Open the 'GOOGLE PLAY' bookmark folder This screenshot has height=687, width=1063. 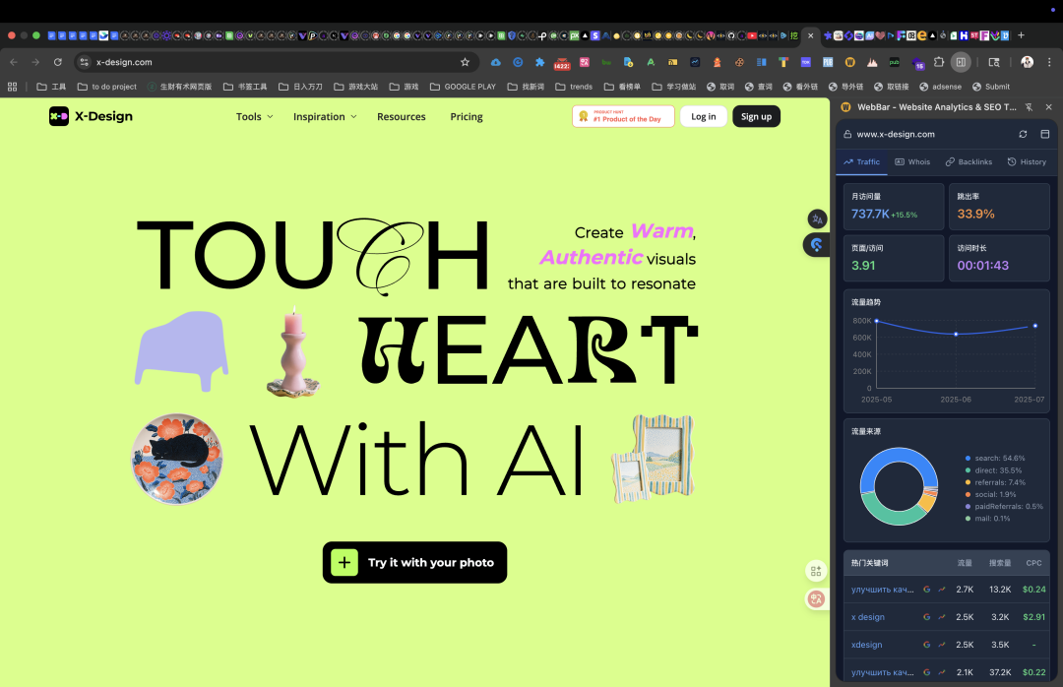(x=463, y=87)
